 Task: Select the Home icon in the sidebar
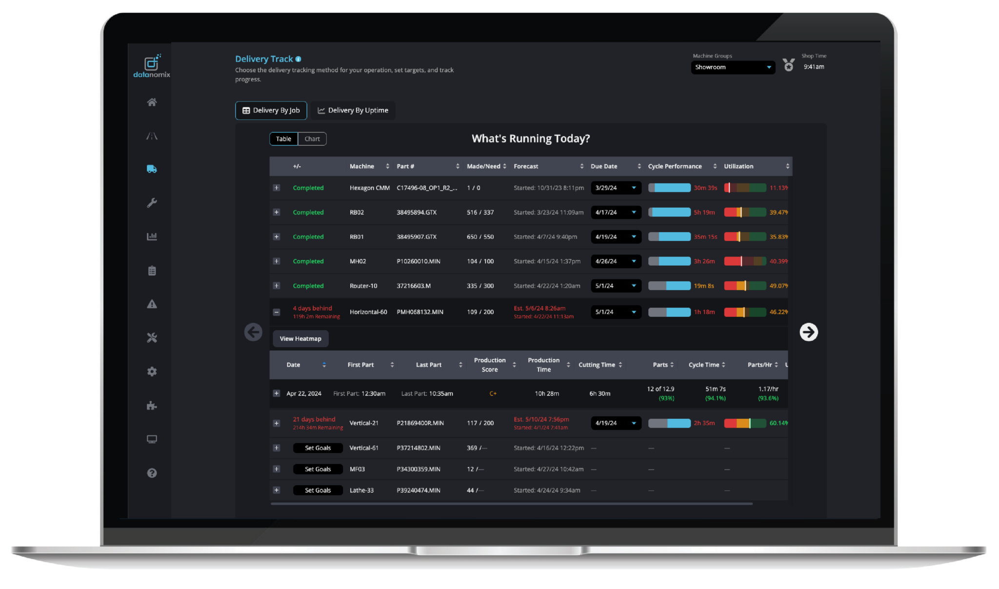point(152,102)
